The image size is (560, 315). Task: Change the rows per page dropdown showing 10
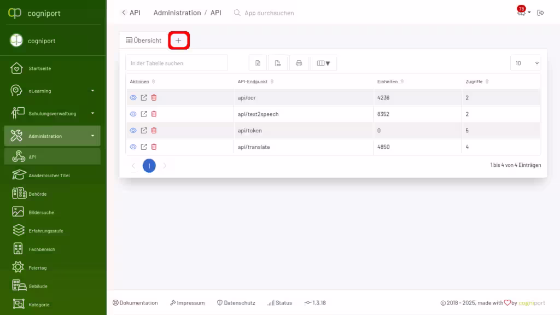coord(526,63)
